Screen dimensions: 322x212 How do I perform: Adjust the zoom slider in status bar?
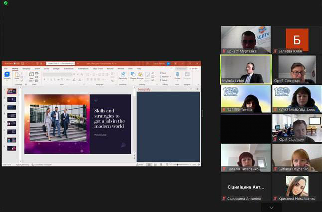(179, 164)
